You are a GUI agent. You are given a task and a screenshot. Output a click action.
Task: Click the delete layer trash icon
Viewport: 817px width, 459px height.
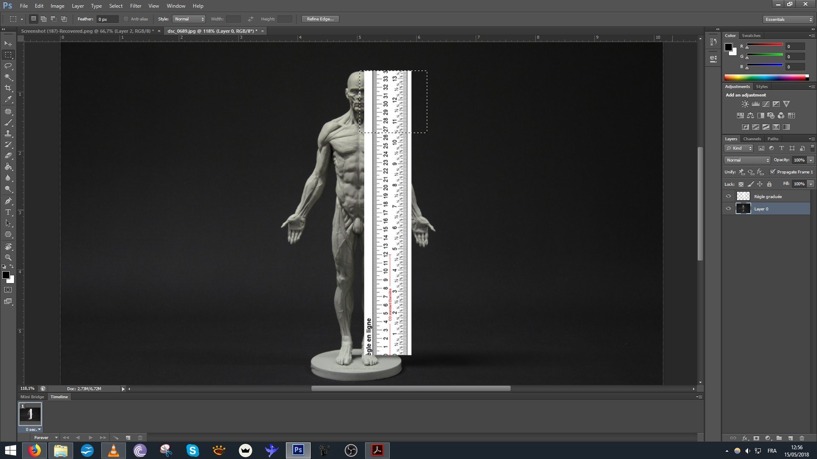click(802, 438)
